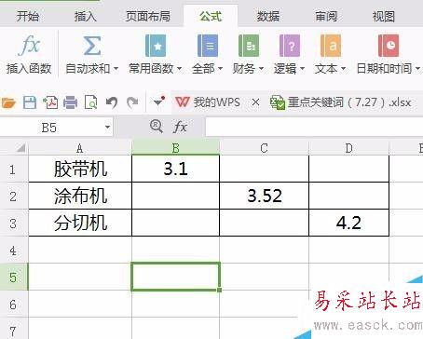
Task: Click the open folder icon in quick toolbar
Action: (x=8, y=102)
